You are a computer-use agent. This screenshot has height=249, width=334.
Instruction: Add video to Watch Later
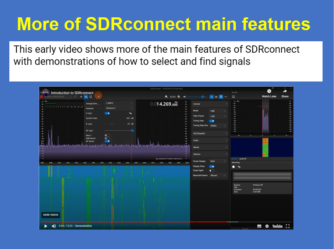tap(269, 93)
